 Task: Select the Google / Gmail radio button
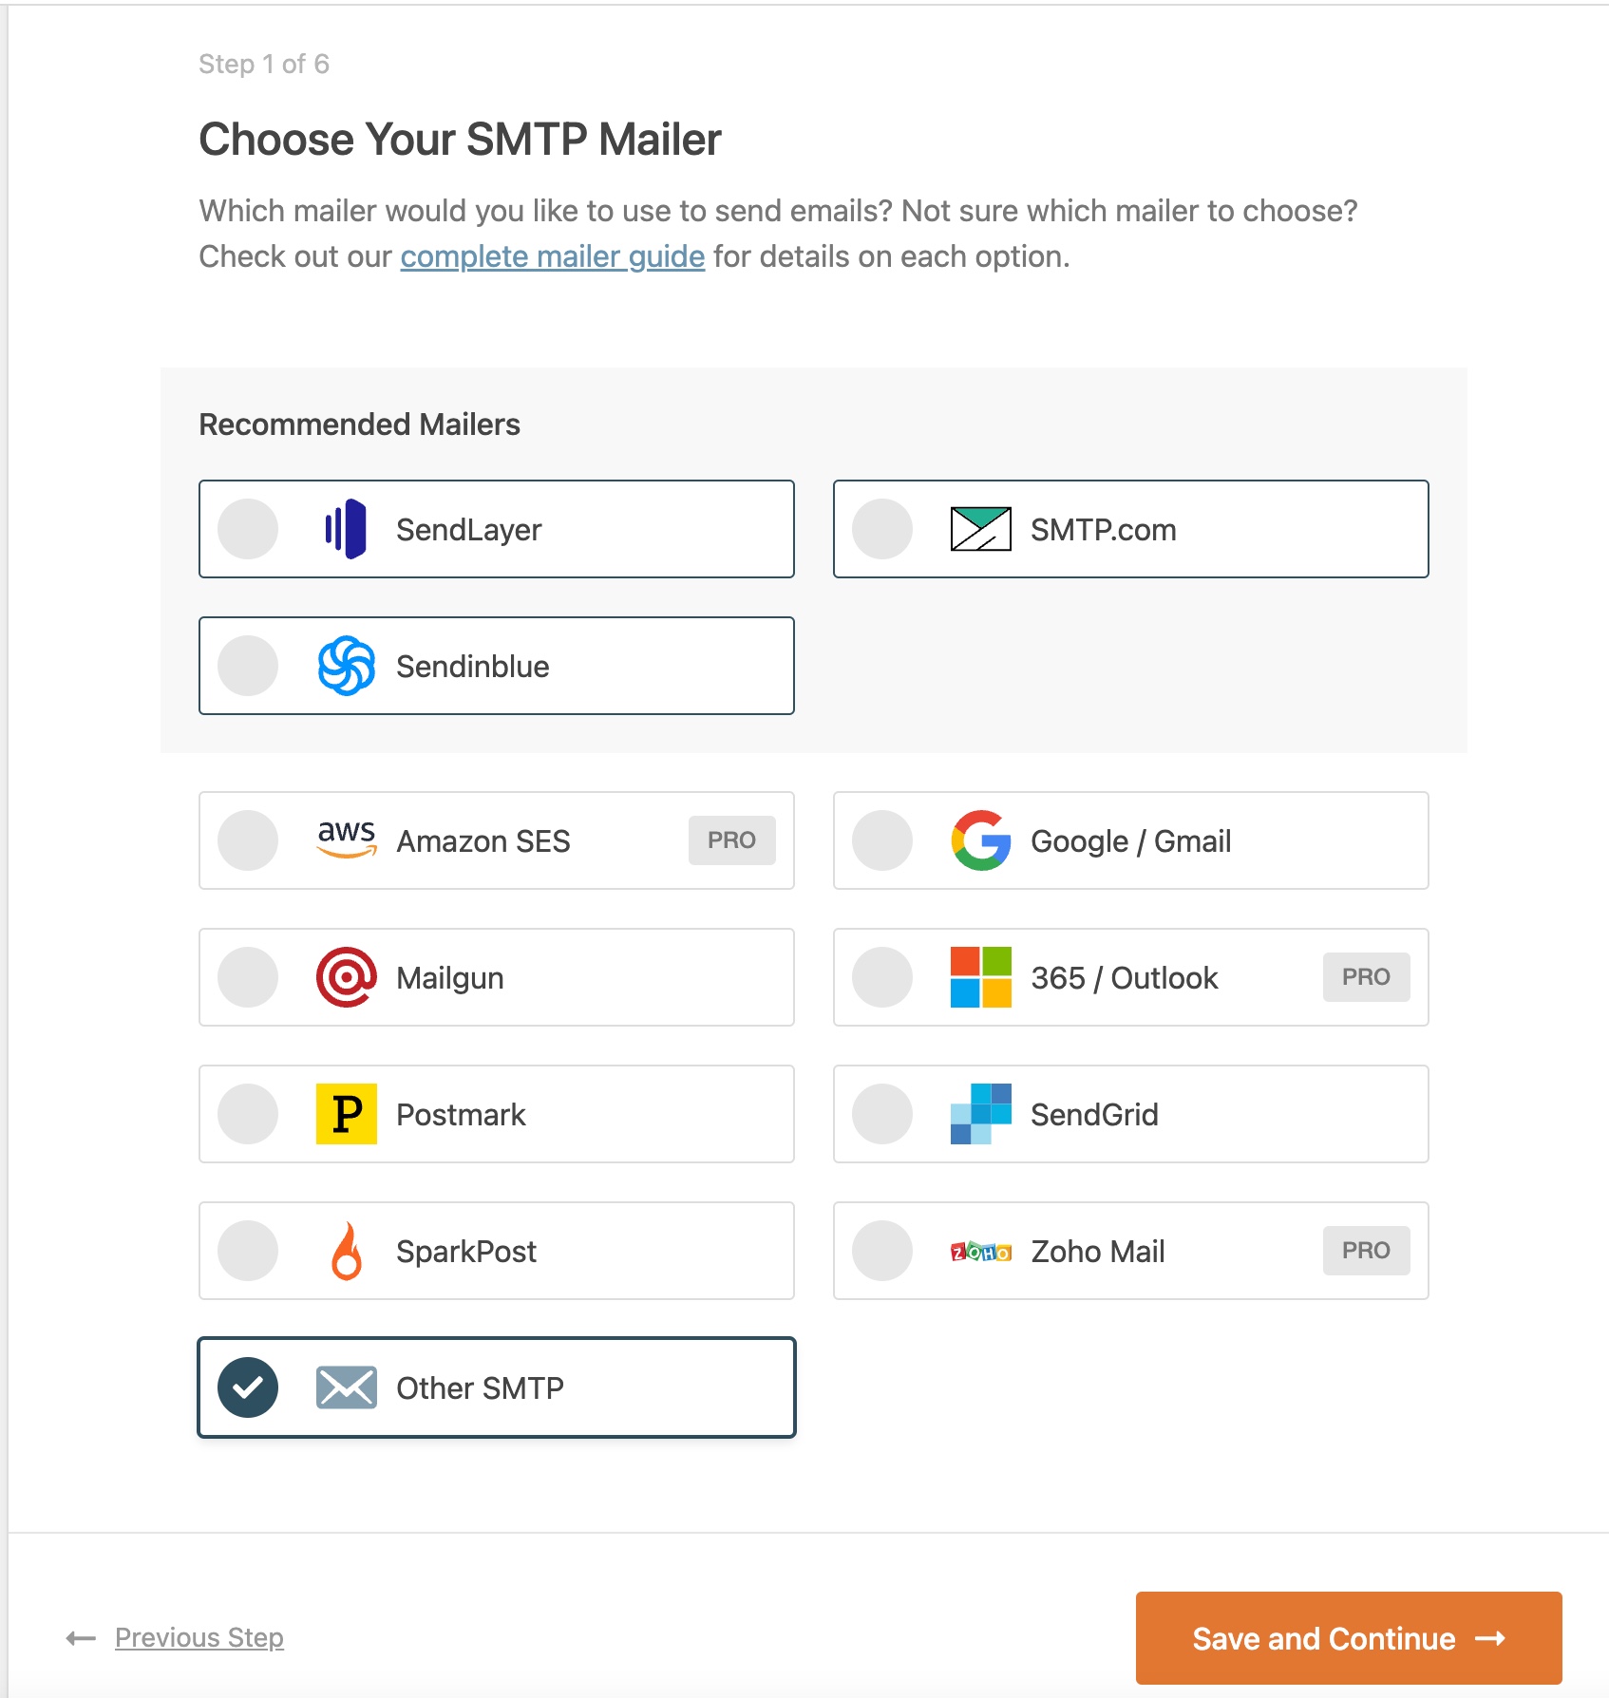click(x=882, y=840)
